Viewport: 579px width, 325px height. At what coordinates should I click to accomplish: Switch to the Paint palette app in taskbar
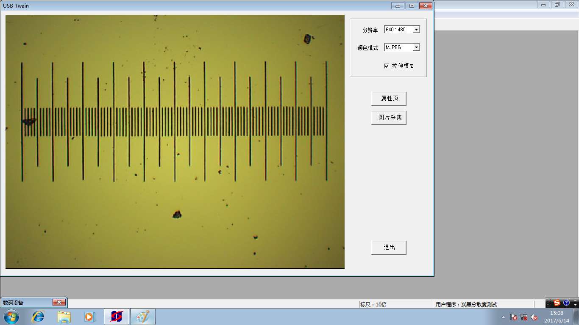tap(142, 317)
